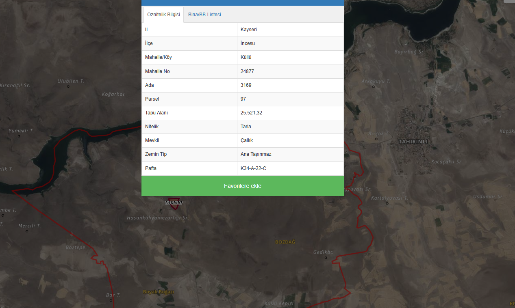The height and width of the screenshot is (308, 515).
Task: Click the Kartalyavası T. point marker
Action: coord(387,203)
